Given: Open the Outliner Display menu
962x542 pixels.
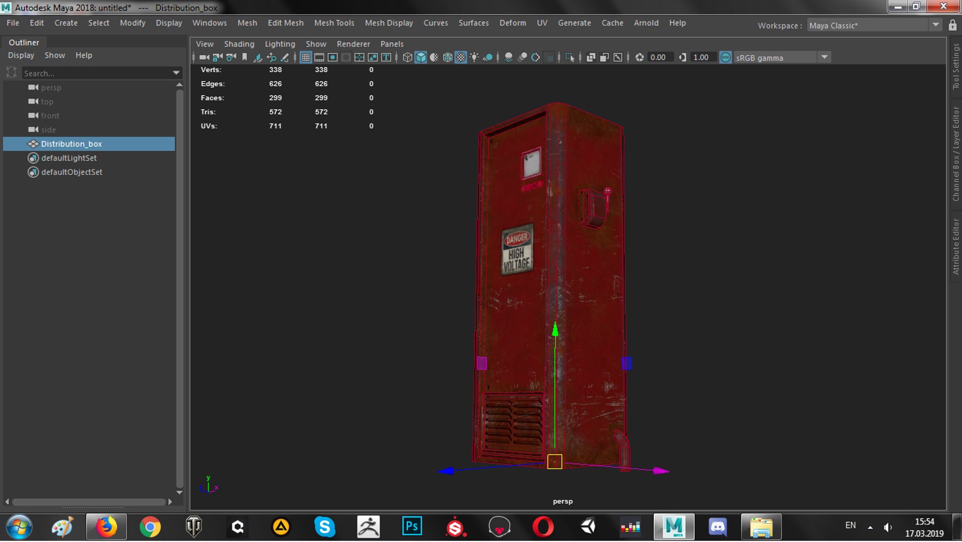Looking at the screenshot, I should (x=21, y=55).
